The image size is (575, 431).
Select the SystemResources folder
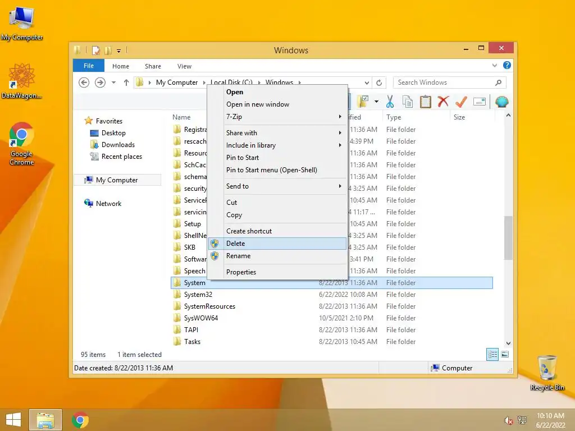point(331,306)
